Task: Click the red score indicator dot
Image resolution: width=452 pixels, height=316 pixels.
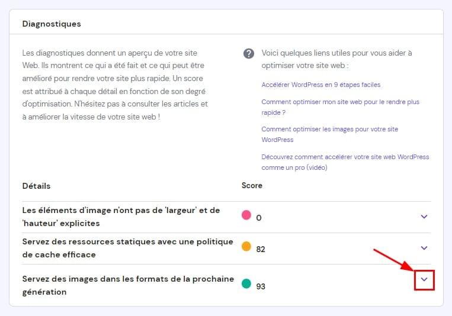Action: [x=246, y=215]
